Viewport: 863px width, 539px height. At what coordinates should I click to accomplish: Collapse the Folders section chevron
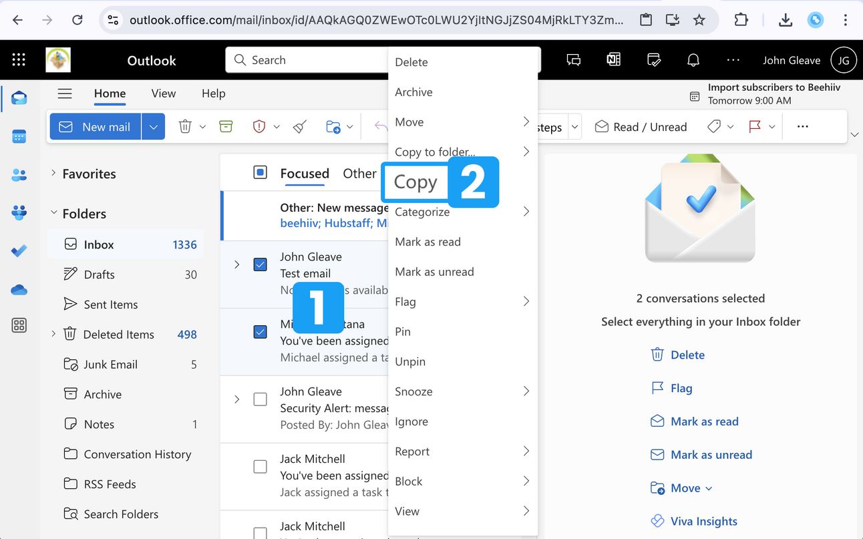pos(53,214)
